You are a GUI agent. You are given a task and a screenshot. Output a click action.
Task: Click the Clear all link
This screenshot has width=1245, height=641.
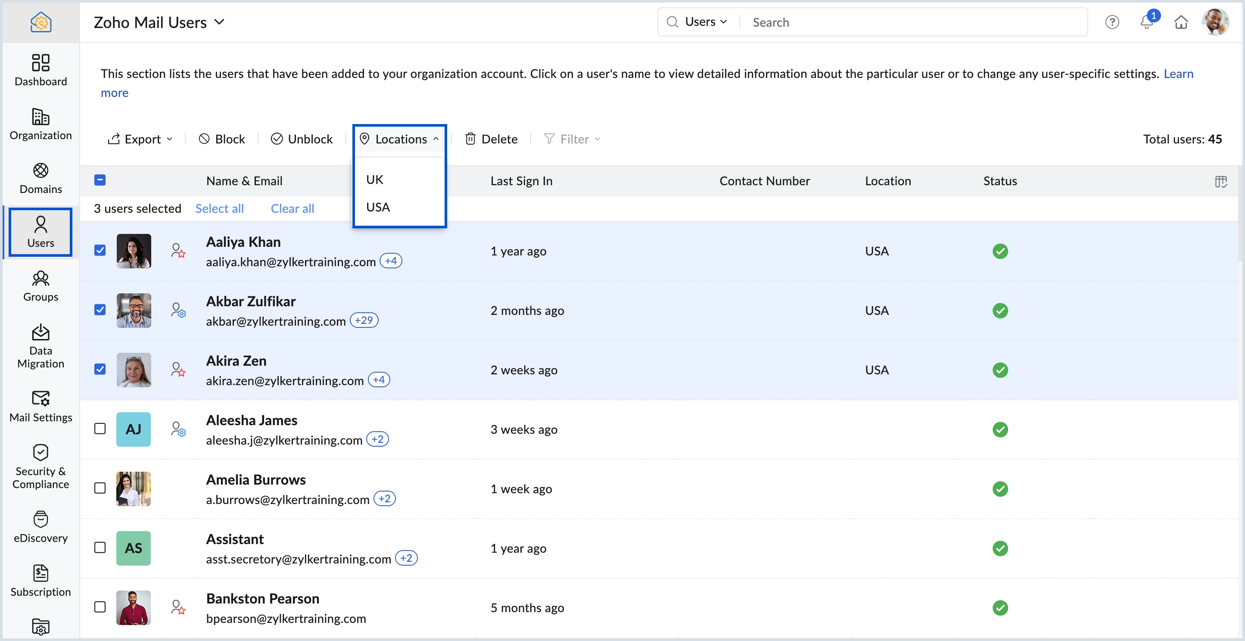click(x=292, y=208)
